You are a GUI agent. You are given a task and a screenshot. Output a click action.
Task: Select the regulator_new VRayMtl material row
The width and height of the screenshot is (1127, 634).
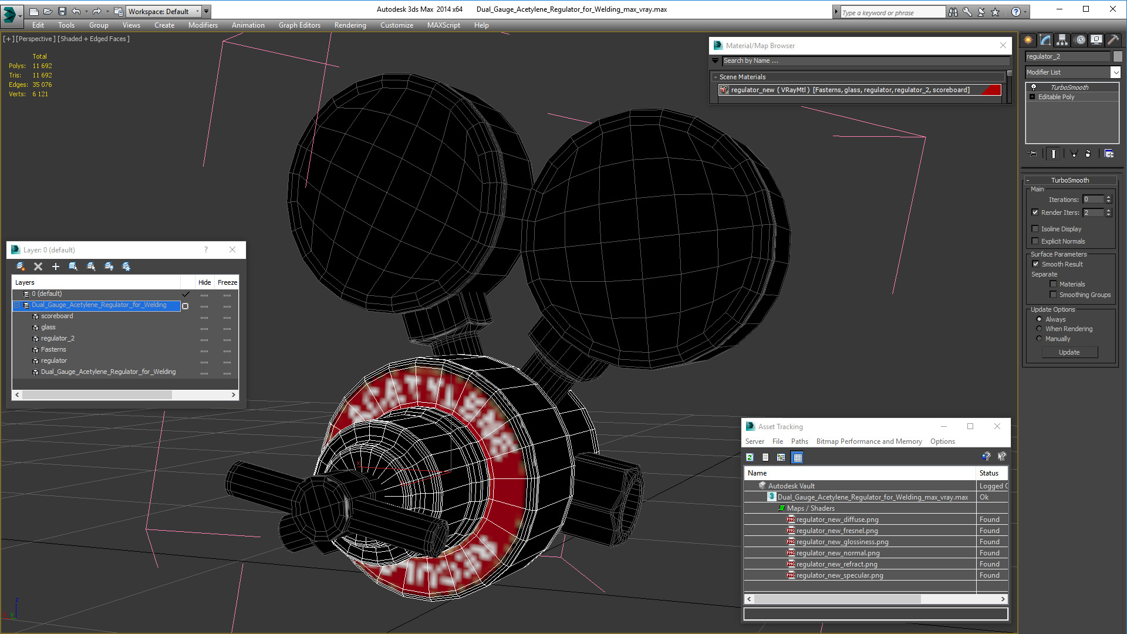pyautogui.click(x=860, y=90)
